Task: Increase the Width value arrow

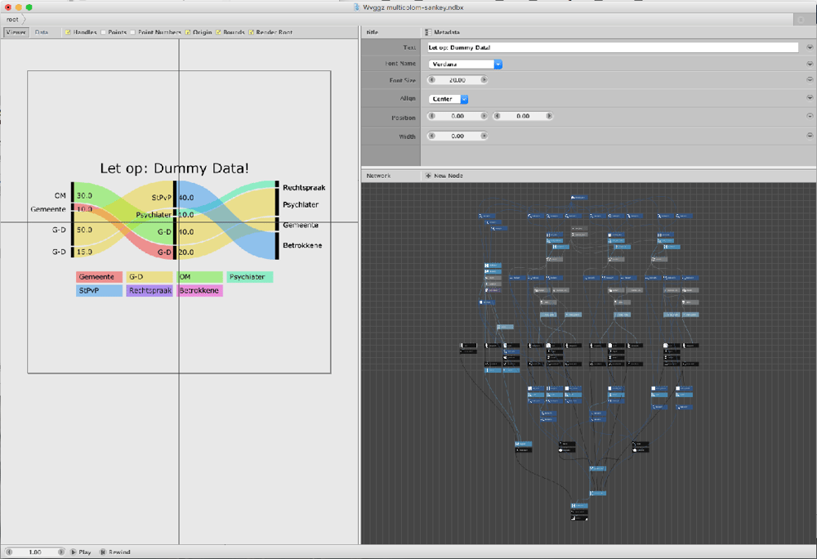Action: 484,136
